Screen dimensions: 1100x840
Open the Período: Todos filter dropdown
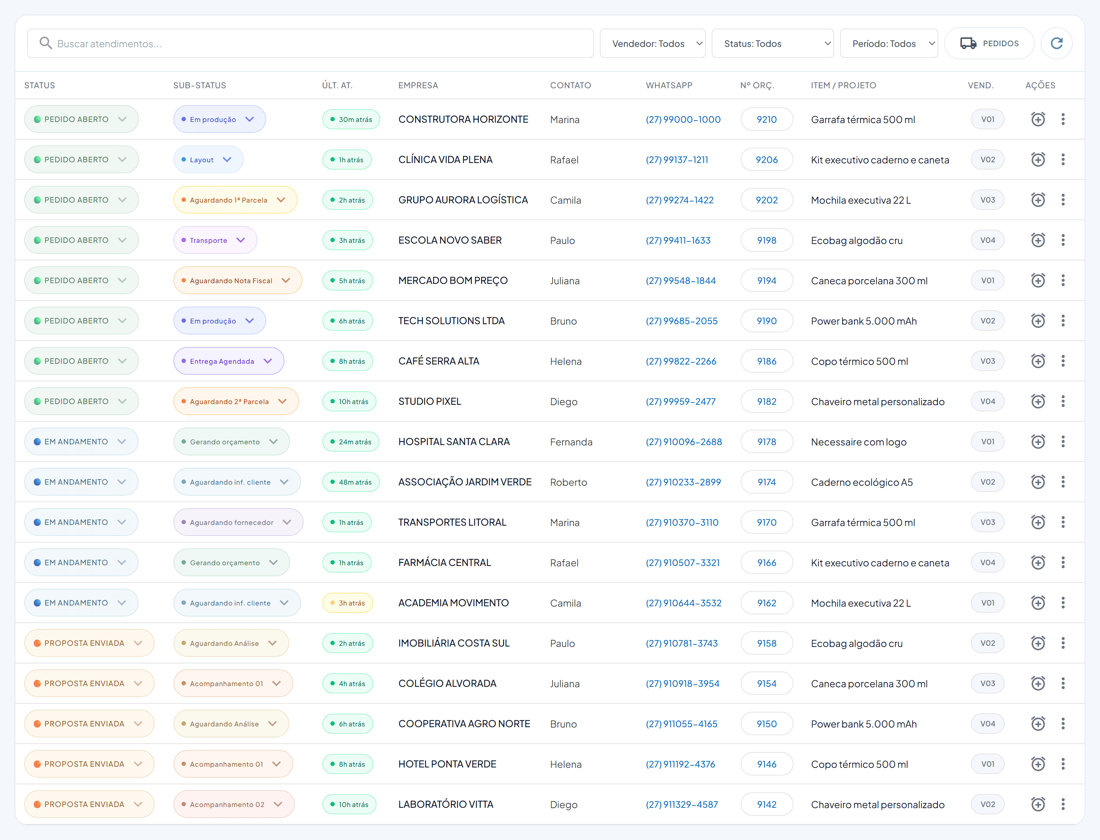pyautogui.click(x=888, y=44)
